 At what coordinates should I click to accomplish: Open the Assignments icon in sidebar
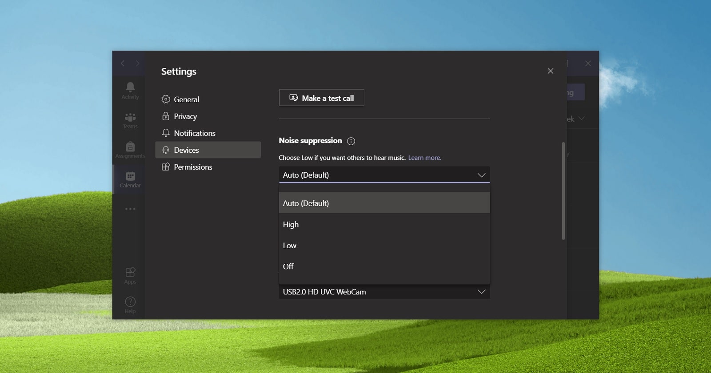[x=130, y=150]
